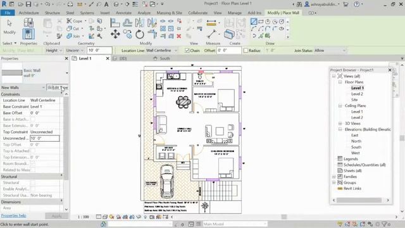Open the Select panel dropdown arrow
The width and height of the screenshot is (405, 228).
(x=15, y=43)
